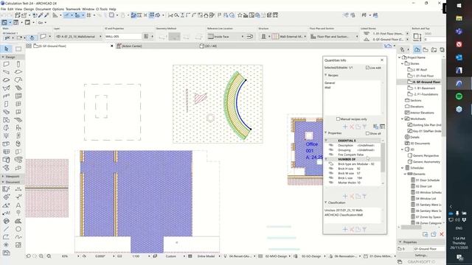Viewport: 472px width, 265px height.
Task: Open Generic Perspective view in Navigator
Action: click(423, 155)
